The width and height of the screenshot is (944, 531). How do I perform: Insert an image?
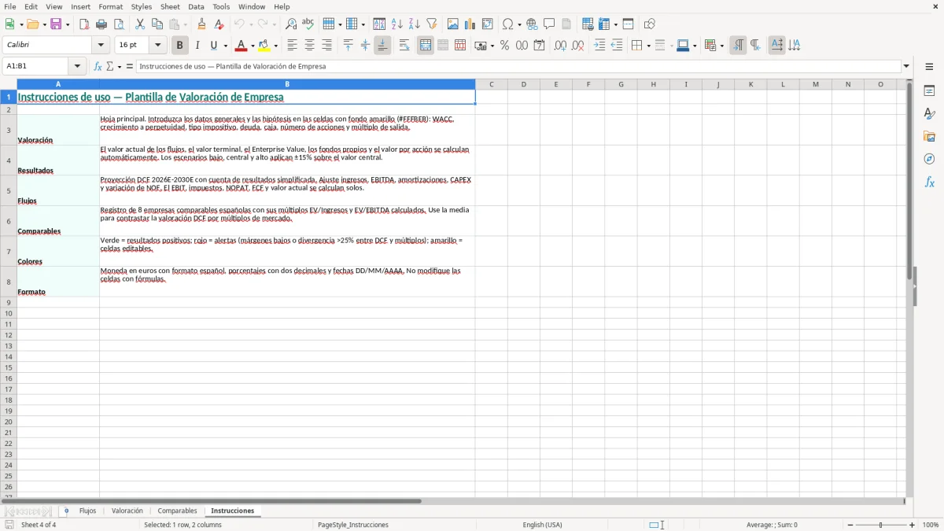click(x=453, y=24)
